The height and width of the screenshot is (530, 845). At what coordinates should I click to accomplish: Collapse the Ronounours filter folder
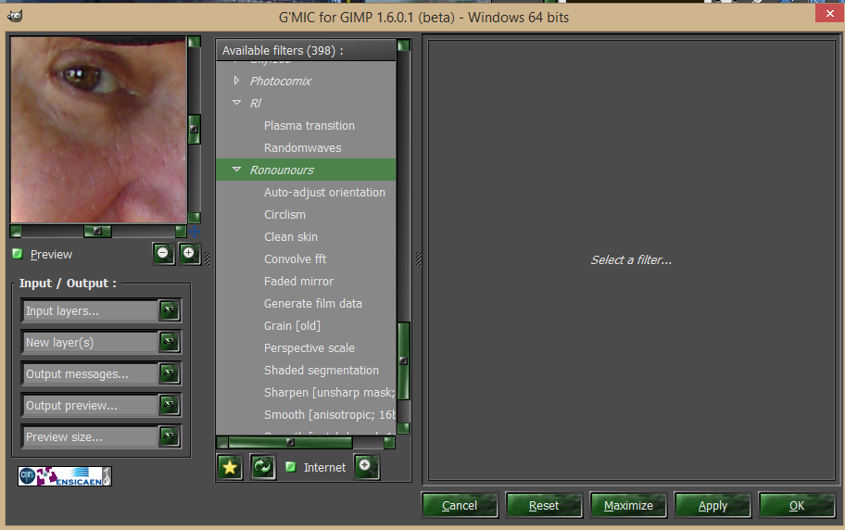(x=236, y=170)
